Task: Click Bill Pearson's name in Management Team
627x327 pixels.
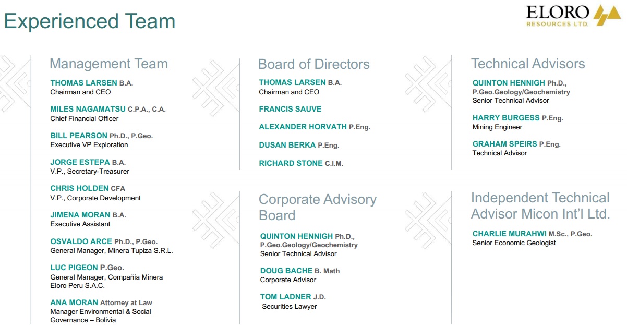Action: click(79, 136)
